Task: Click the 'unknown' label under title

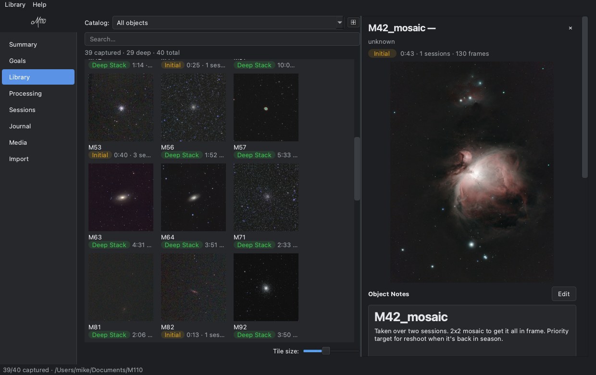Action: (x=381, y=41)
